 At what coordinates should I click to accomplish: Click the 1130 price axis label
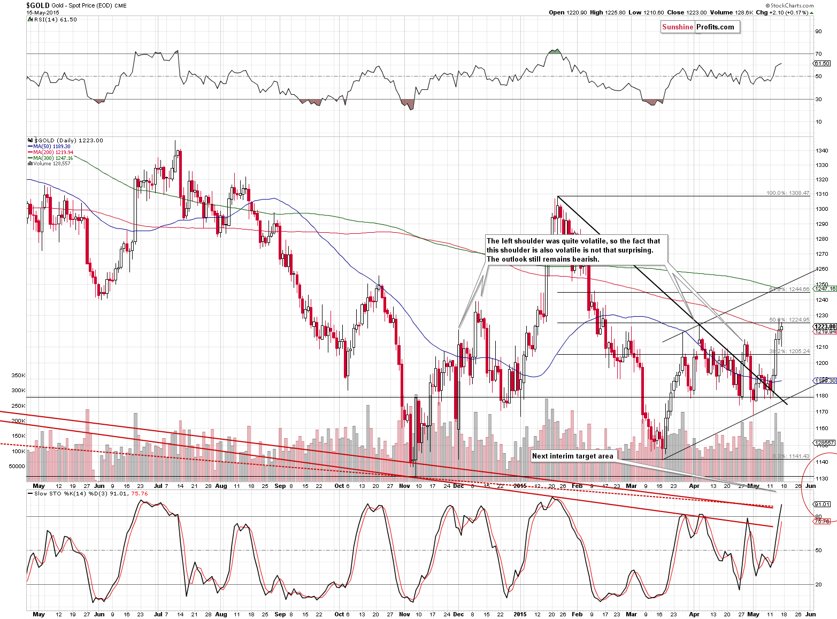click(x=822, y=479)
